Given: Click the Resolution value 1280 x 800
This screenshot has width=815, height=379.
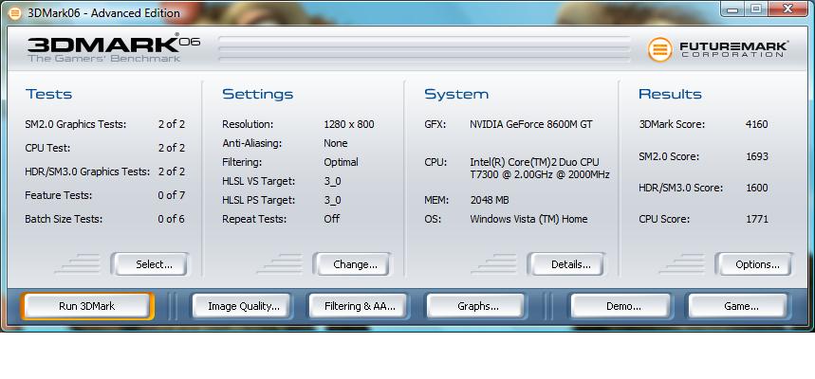Looking at the screenshot, I should (349, 125).
